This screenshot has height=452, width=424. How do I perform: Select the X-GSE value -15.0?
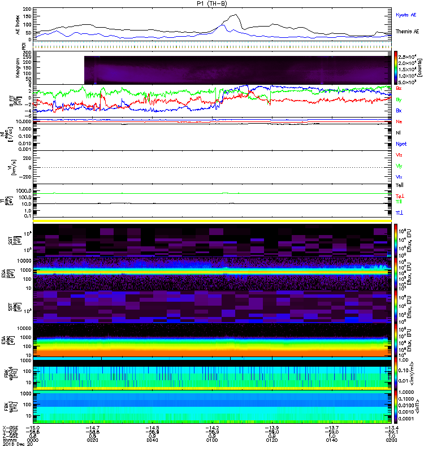(33, 428)
